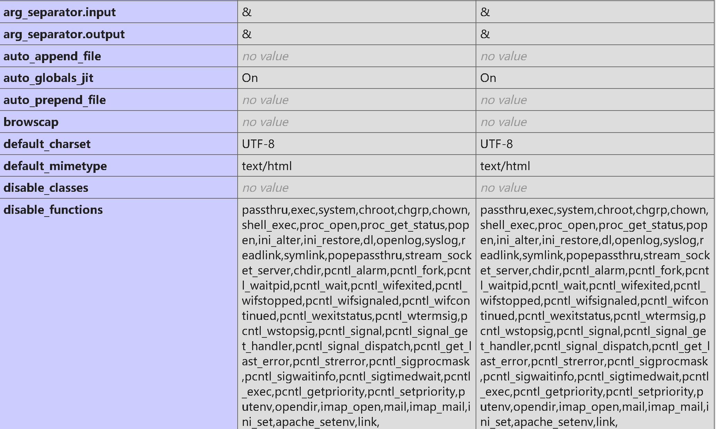Click the browscap directive name

[31, 122]
